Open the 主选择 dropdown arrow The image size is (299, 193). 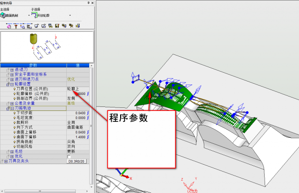click(29, 15)
